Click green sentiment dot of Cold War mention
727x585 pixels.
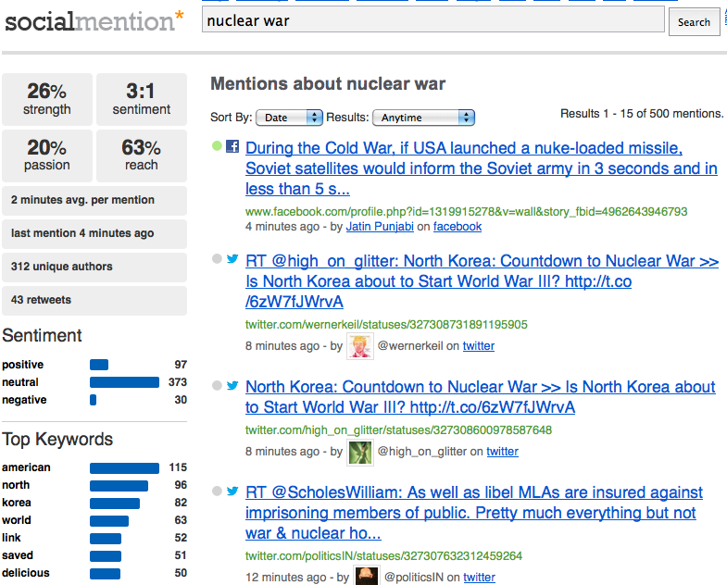click(217, 146)
